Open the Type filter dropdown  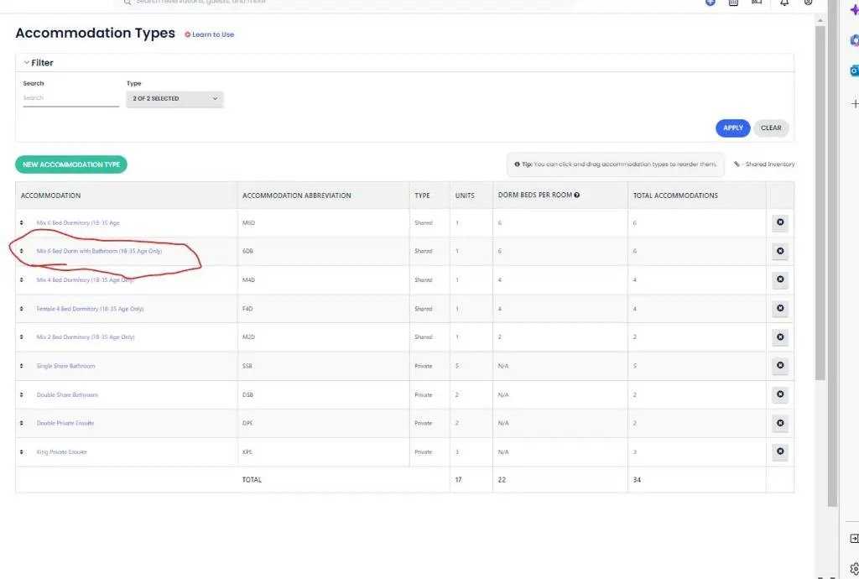[174, 99]
